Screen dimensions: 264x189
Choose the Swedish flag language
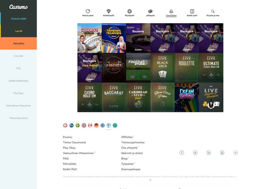tap(78, 125)
